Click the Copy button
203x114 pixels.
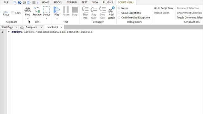[16, 13]
